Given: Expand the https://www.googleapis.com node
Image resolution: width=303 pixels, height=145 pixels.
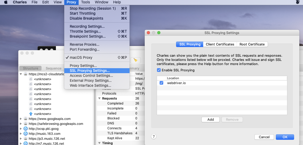Looking at the screenshot, I should click(21, 119).
